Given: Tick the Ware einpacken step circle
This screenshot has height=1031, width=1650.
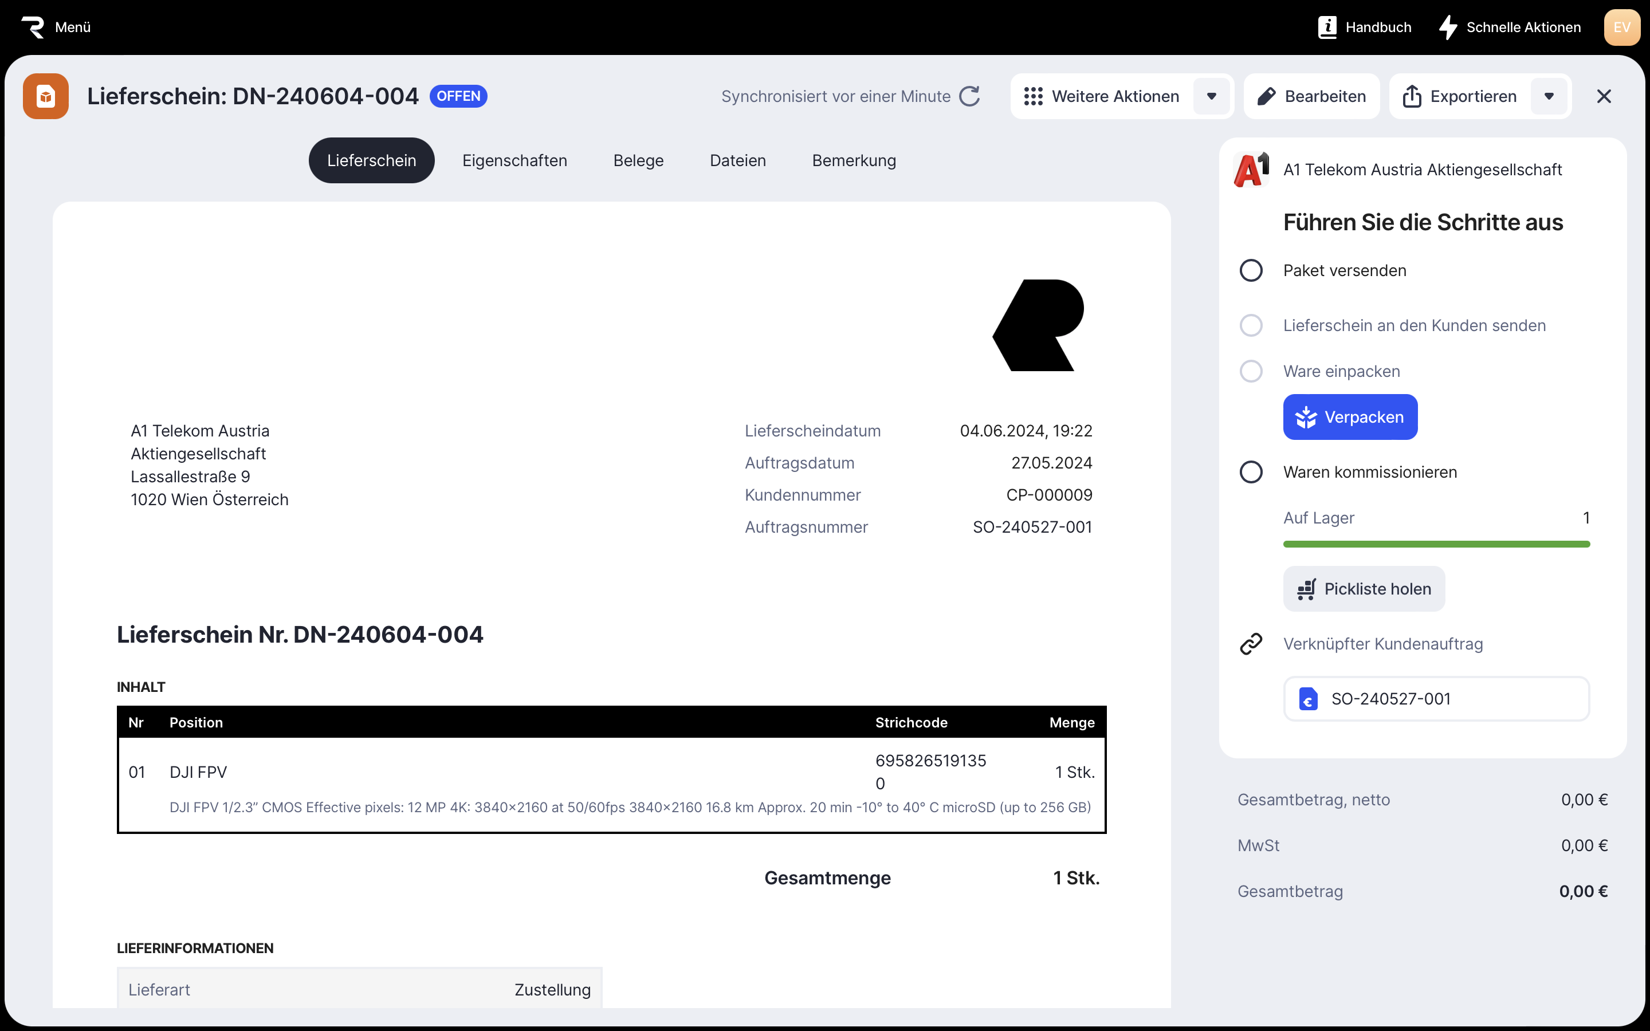Looking at the screenshot, I should (1251, 372).
